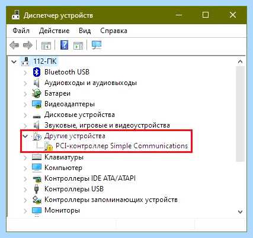Expand the Мониторы category arrow

25,211
